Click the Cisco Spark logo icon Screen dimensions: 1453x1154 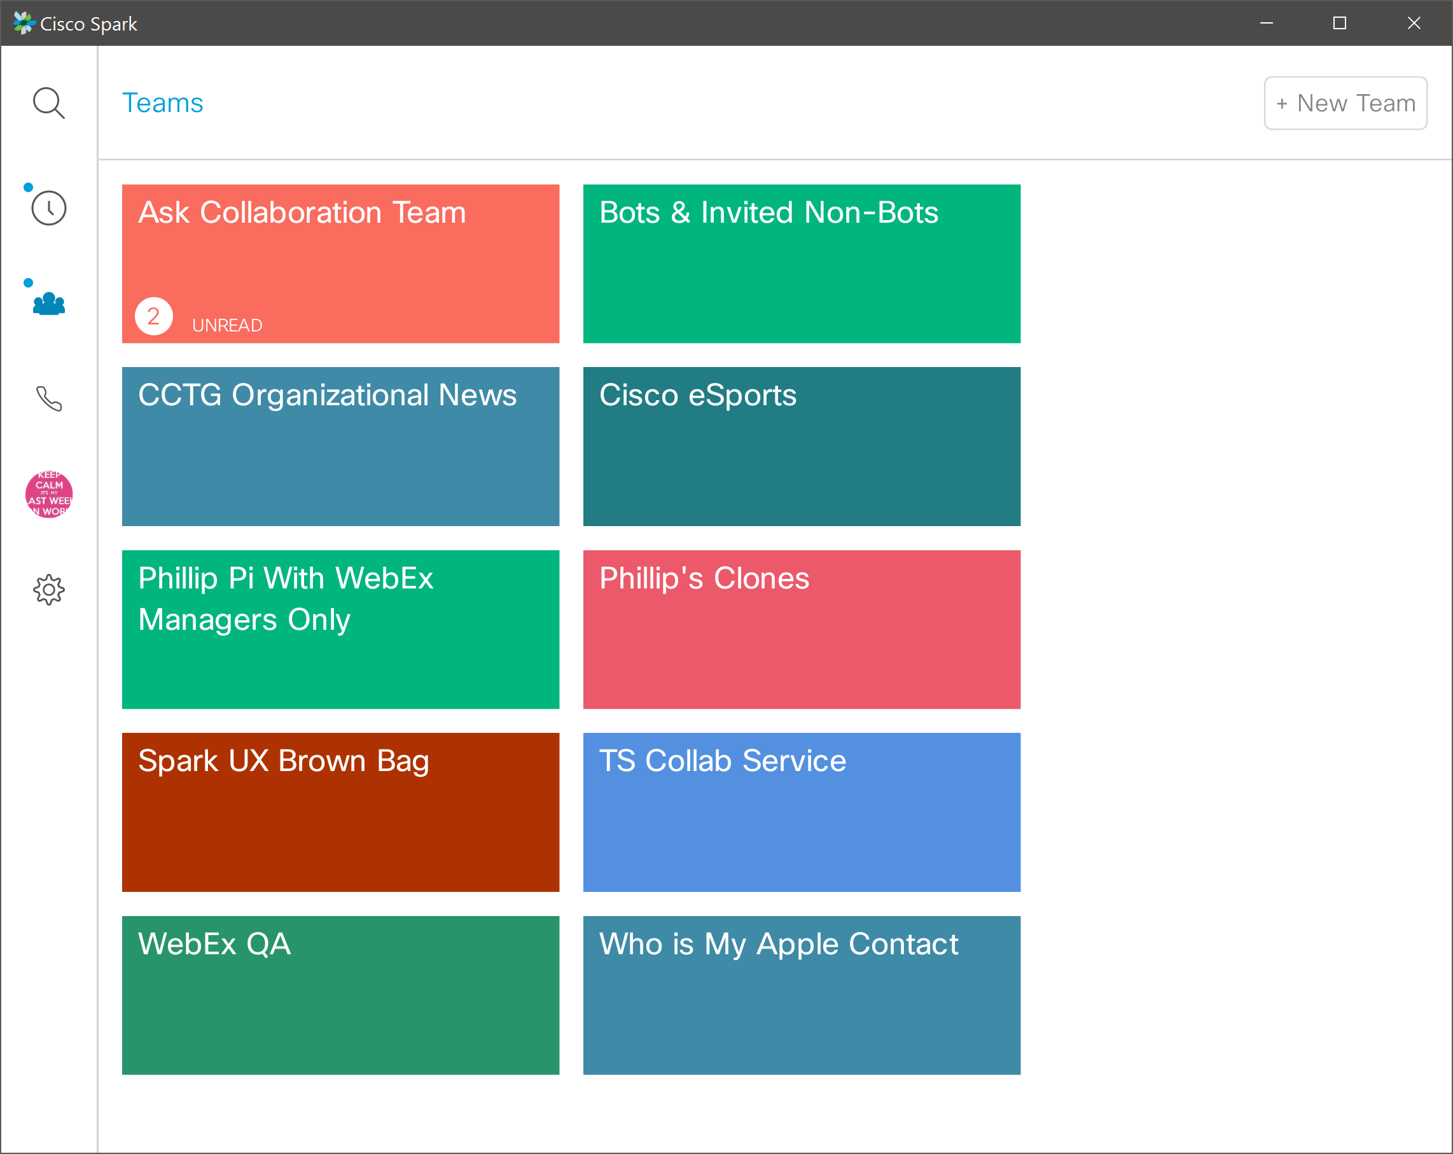24,23
